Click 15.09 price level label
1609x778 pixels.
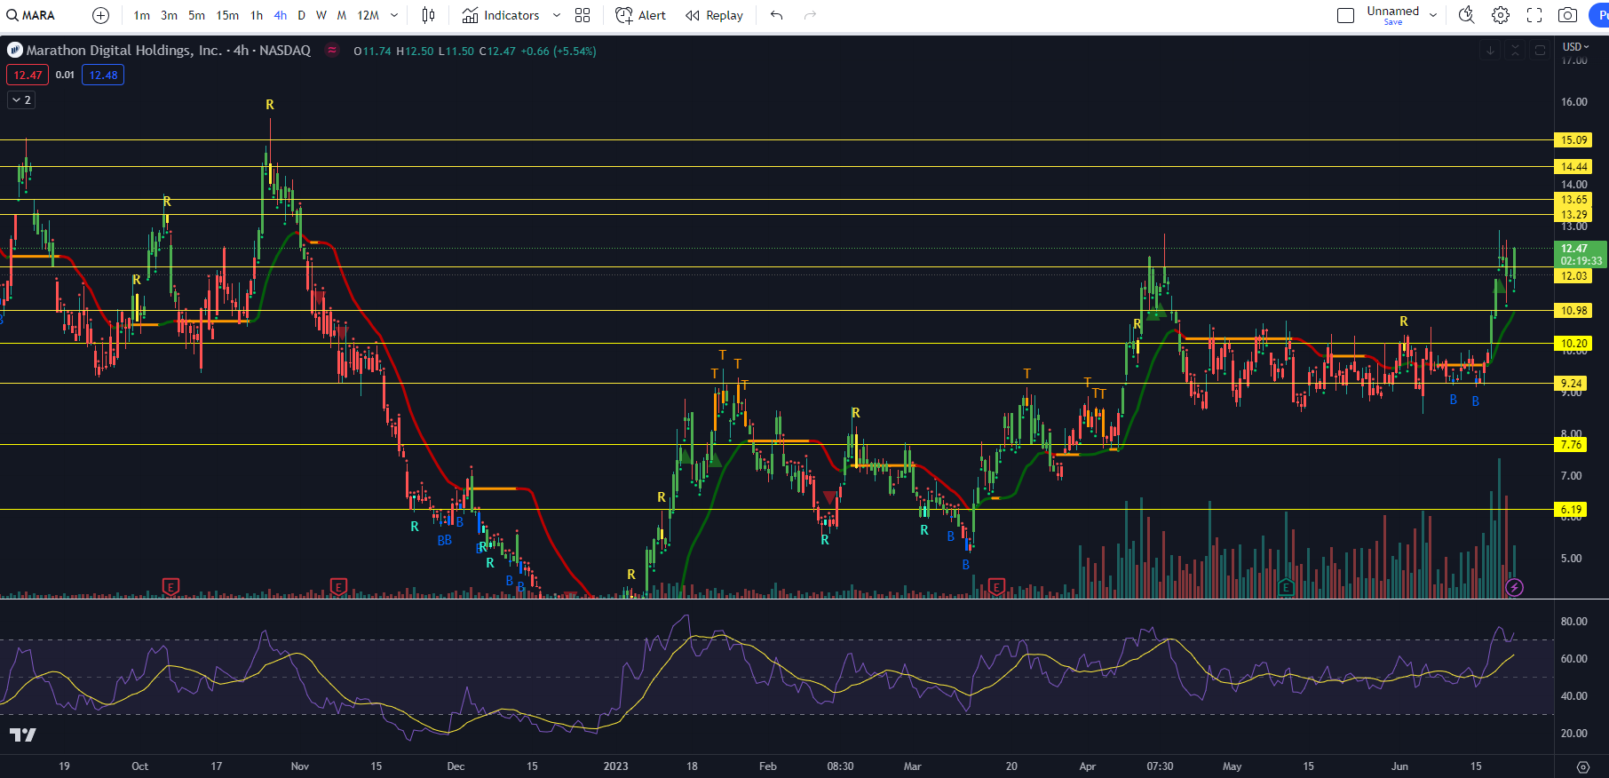point(1573,139)
